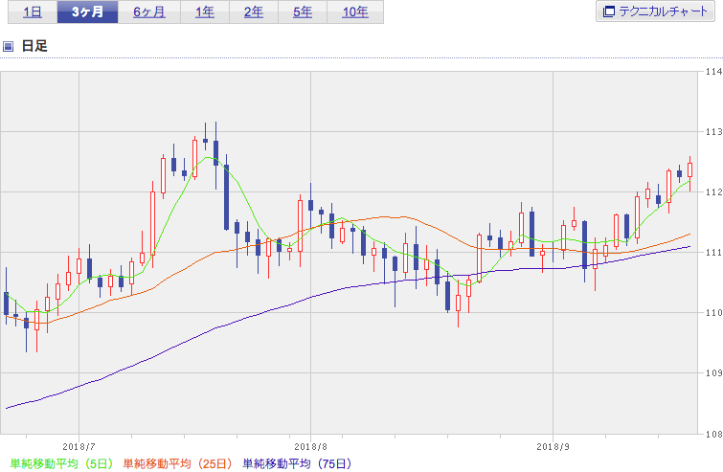Open the テクニカルチャート button

[655, 11]
